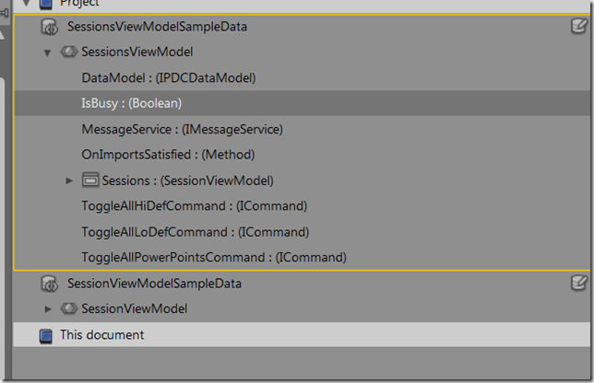Viewport: 594px width, 383px height.
Task: Open the This document section header
Action: pyautogui.click(x=302, y=334)
